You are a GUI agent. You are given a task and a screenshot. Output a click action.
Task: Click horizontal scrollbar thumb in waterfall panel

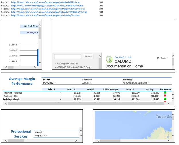coord(11,67)
